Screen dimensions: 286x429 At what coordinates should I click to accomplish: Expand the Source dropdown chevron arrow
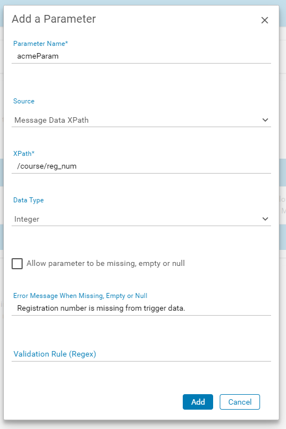(265, 120)
